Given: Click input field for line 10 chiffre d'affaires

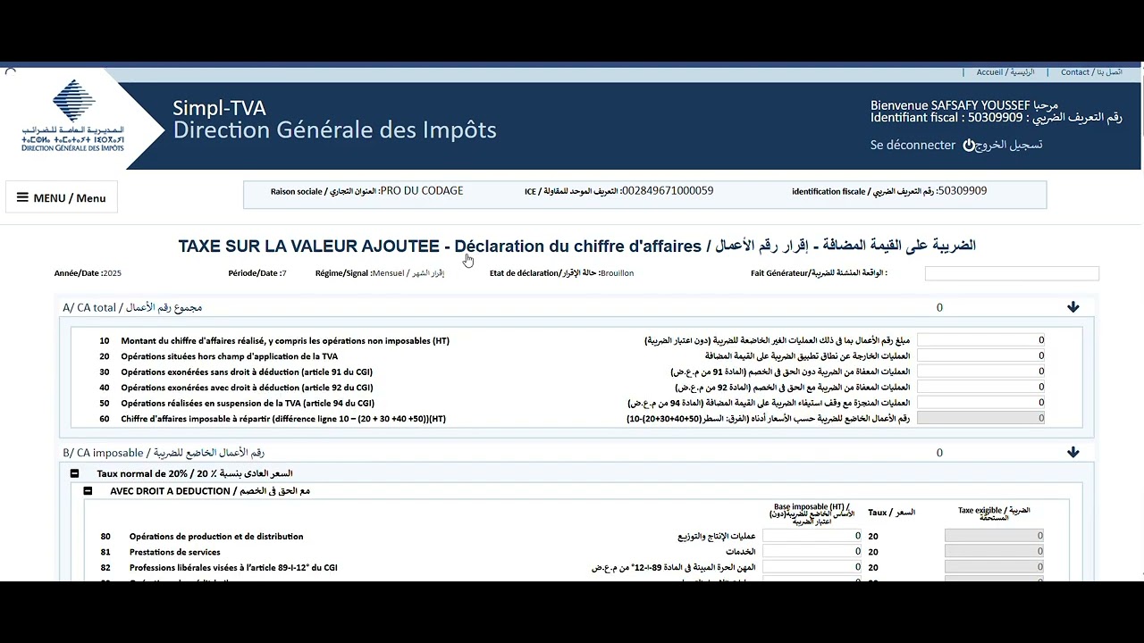Looking at the screenshot, I should (980, 340).
